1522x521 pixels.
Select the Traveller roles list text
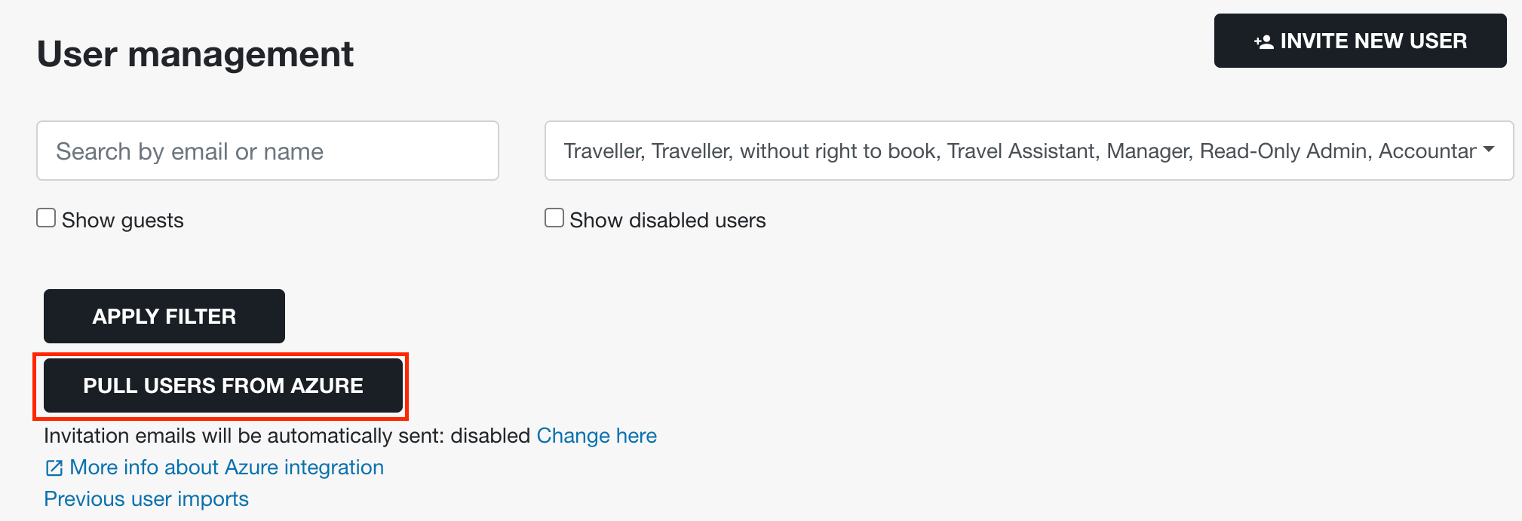point(1020,151)
